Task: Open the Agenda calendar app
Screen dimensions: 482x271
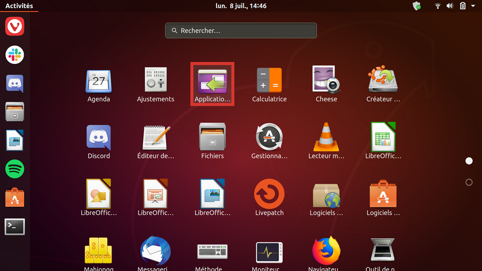Action: click(98, 86)
